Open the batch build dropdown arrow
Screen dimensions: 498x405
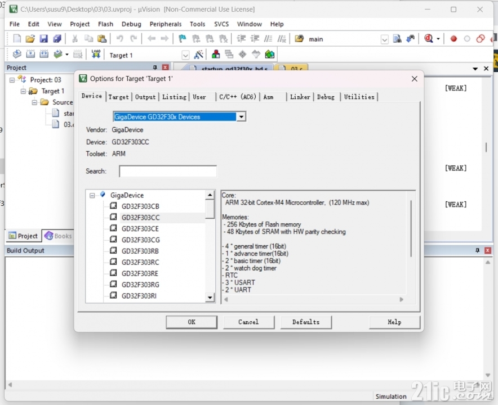(66, 55)
